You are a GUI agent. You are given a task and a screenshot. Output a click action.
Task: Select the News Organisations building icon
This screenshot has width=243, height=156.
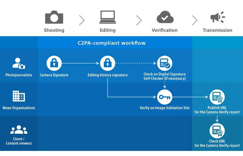19,96
